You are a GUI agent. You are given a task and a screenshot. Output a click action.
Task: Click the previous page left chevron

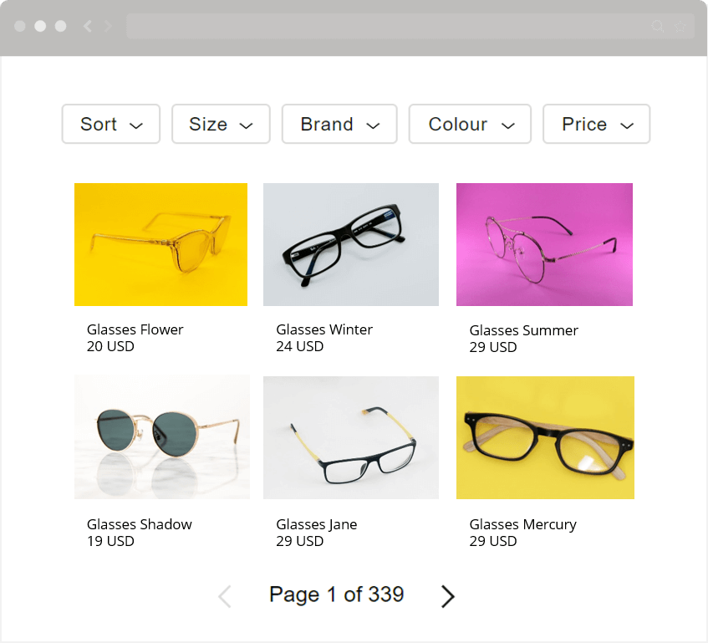pos(225,596)
